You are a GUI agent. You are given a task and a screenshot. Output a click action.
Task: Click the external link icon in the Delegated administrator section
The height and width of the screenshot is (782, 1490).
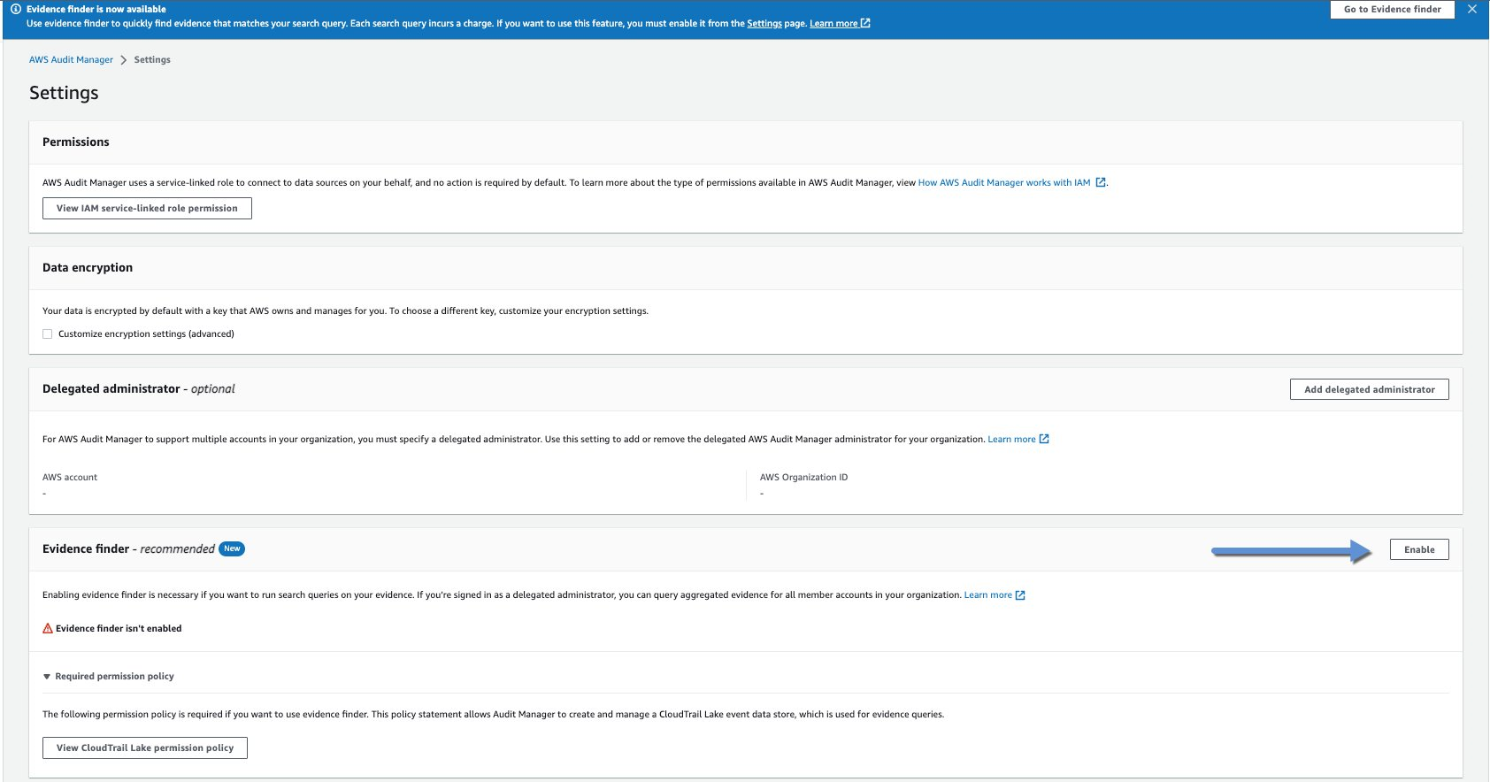1044,439
